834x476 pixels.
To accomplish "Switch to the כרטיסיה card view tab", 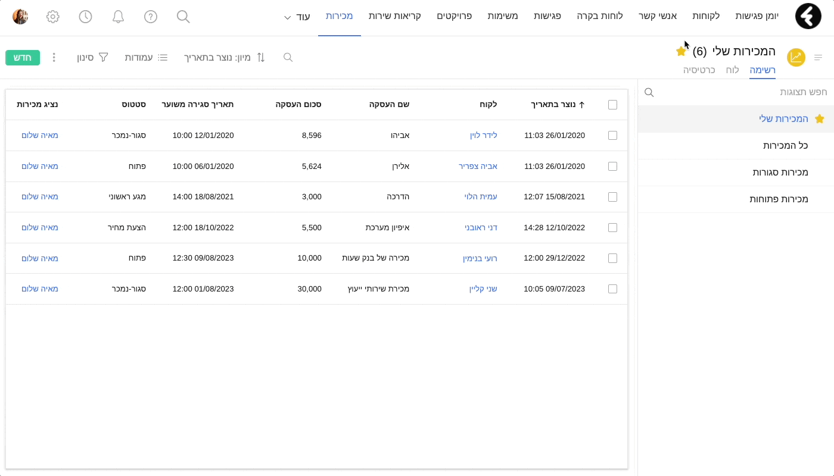I will click(x=699, y=70).
